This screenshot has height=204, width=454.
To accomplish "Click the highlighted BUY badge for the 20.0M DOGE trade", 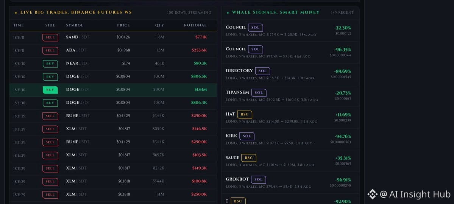I will 50,90.
